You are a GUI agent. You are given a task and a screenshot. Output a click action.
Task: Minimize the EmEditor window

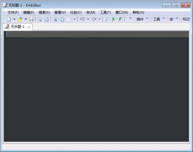167,5
